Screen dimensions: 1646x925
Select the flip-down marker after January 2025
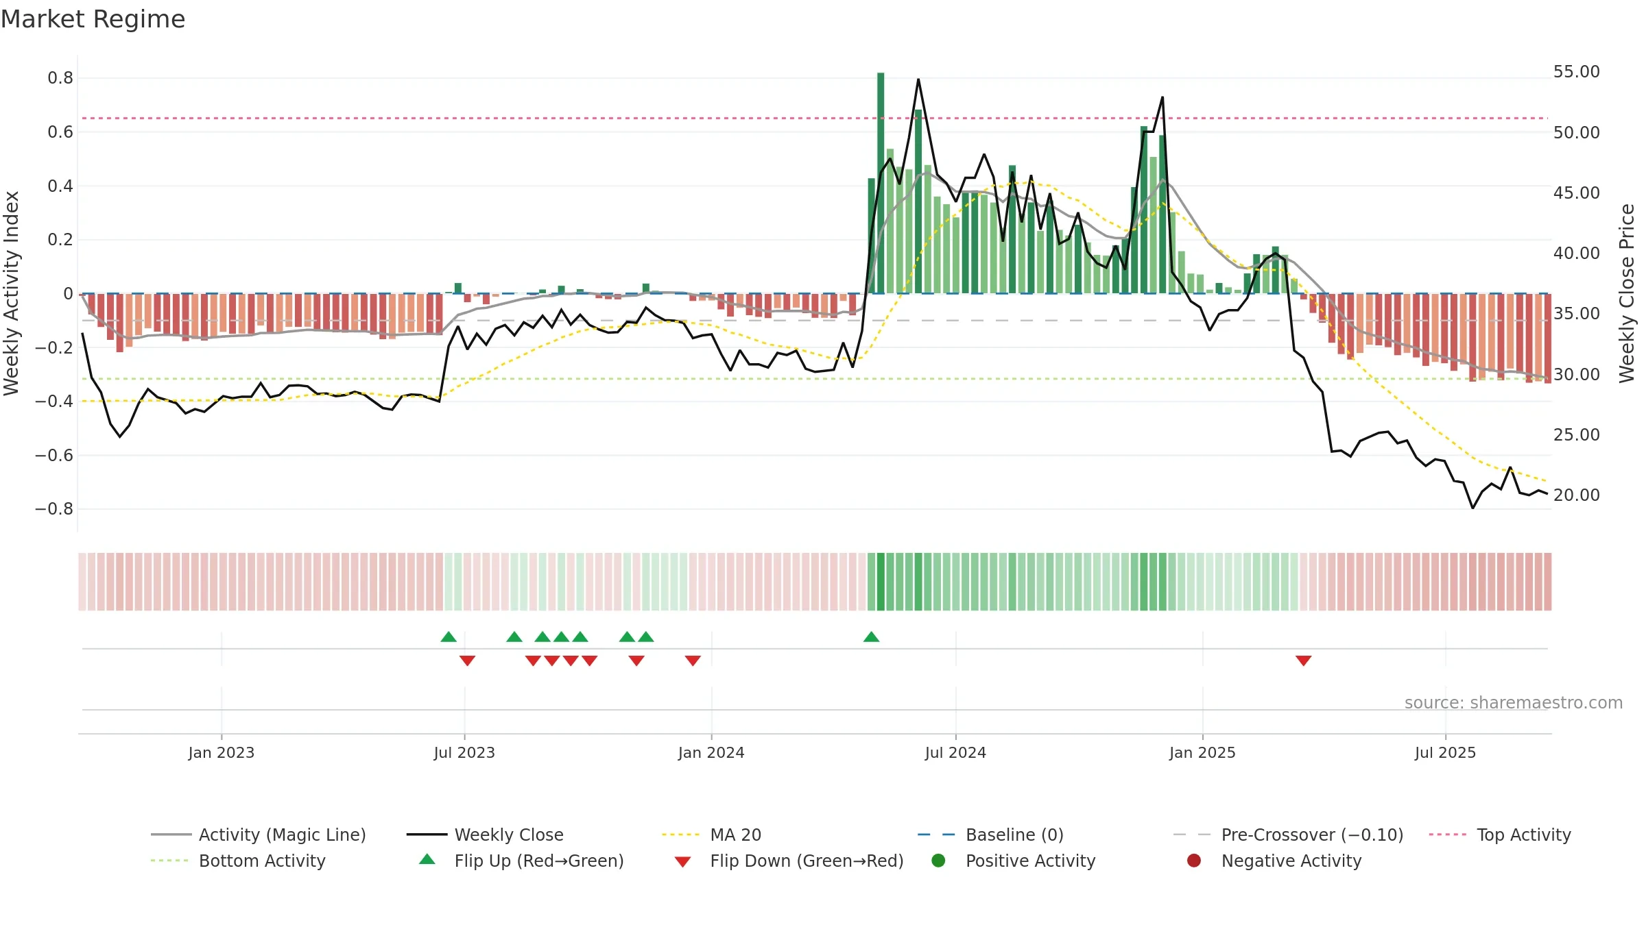[x=1304, y=661]
